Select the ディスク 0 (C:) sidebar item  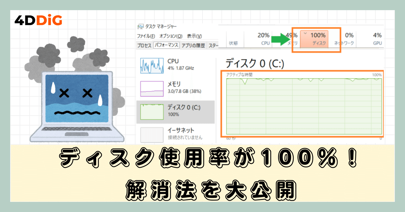(x=176, y=112)
